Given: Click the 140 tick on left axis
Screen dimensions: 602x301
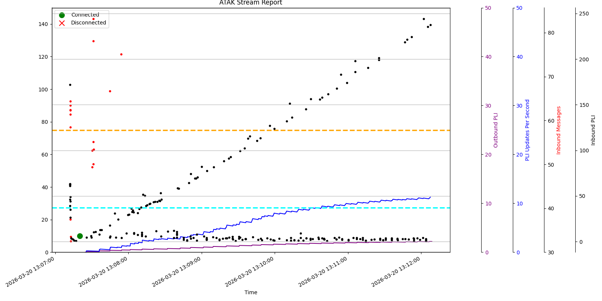Looking at the screenshot, I should (43, 24).
